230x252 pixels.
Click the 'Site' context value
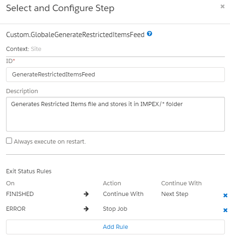(x=36, y=49)
